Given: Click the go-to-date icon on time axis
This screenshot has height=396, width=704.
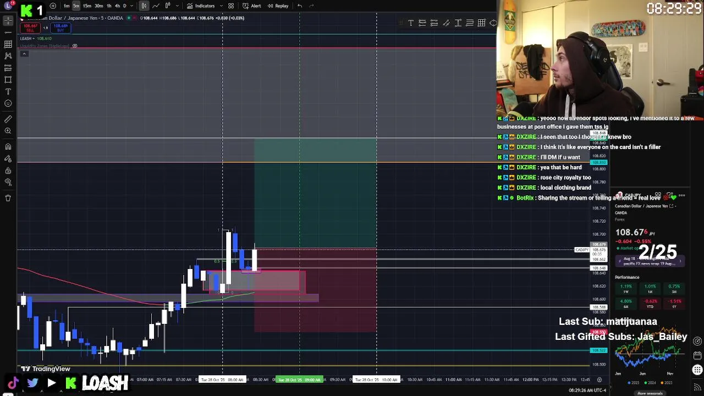Looking at the screenshot, I should click(599, 380).
